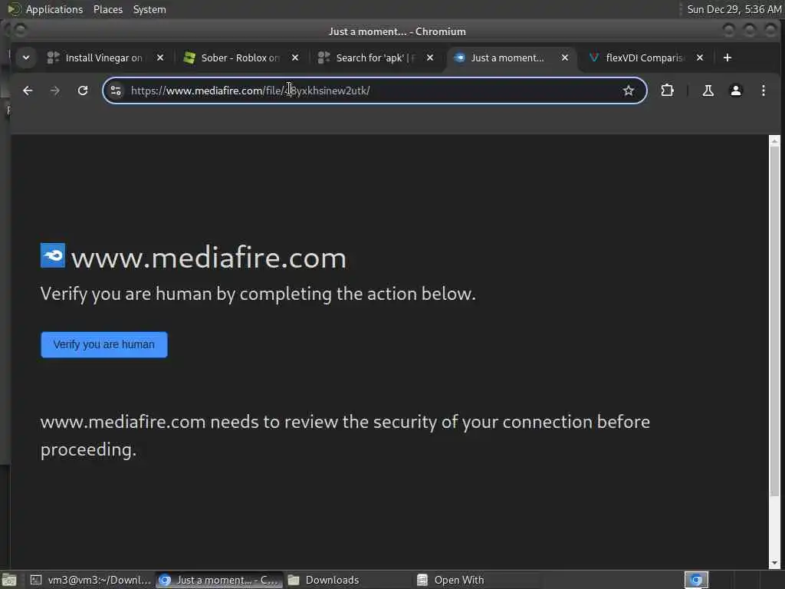Close the Install Vinegar tab

point(160,58)
